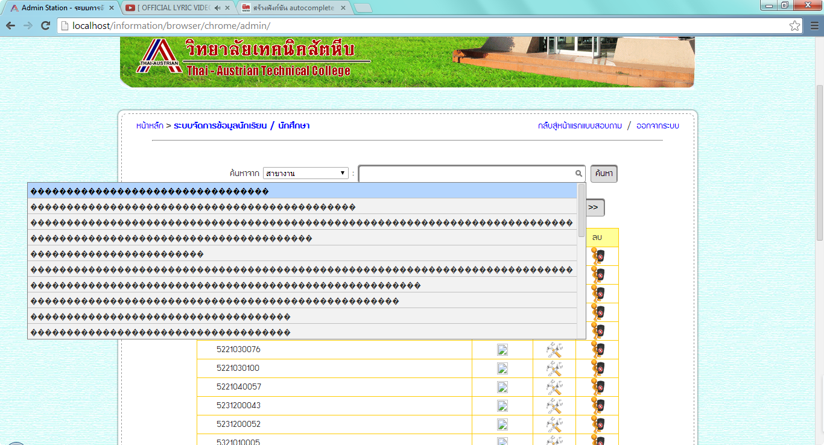
Task: Go to the หน้าหลัก home link
Action: (150, 125)
